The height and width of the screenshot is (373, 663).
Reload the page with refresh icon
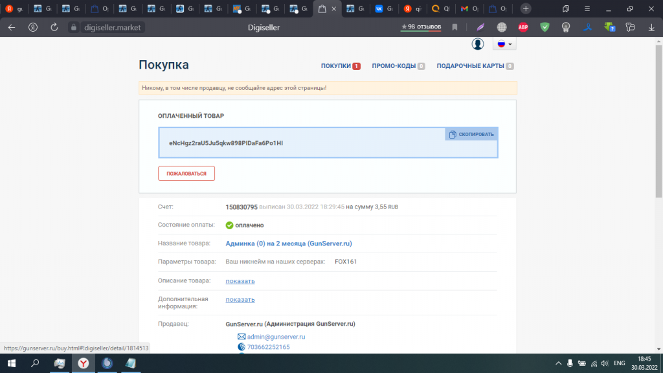pos(54,27)
